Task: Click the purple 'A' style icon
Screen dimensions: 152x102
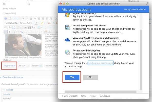Action: pos(22,32)
